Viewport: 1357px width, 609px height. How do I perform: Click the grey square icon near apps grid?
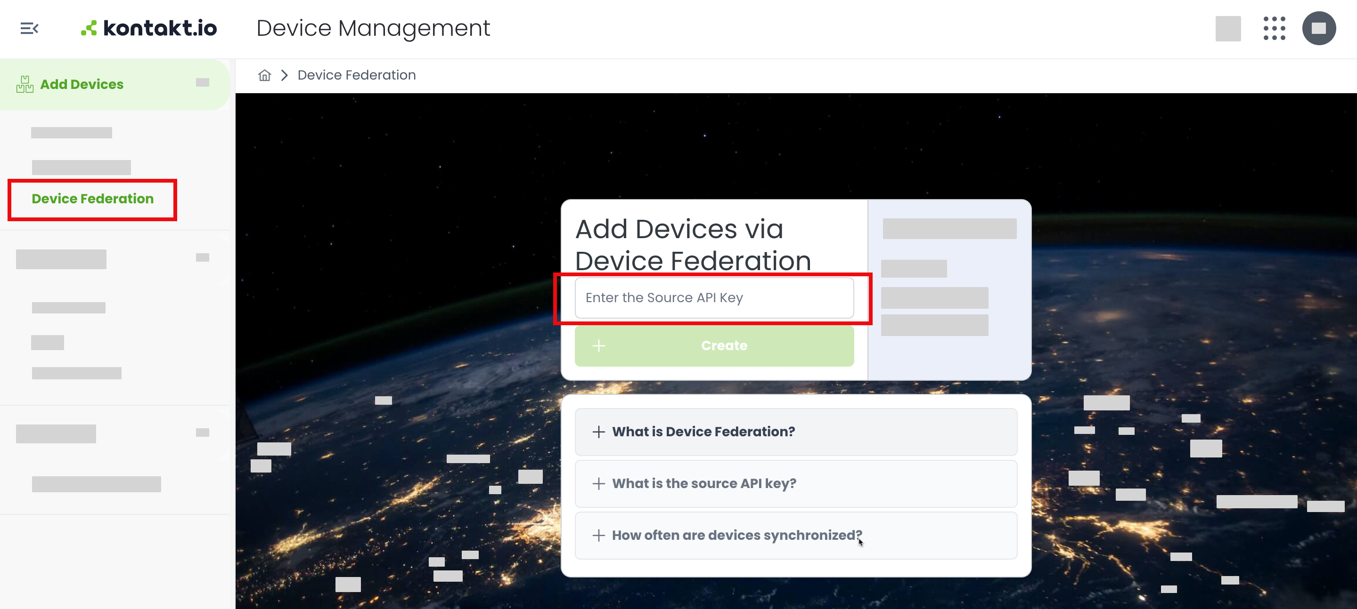[x=1227, y=28]
